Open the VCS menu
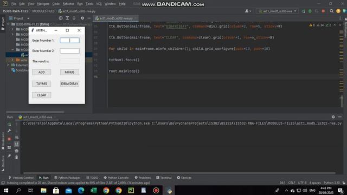 coord(99,4)
